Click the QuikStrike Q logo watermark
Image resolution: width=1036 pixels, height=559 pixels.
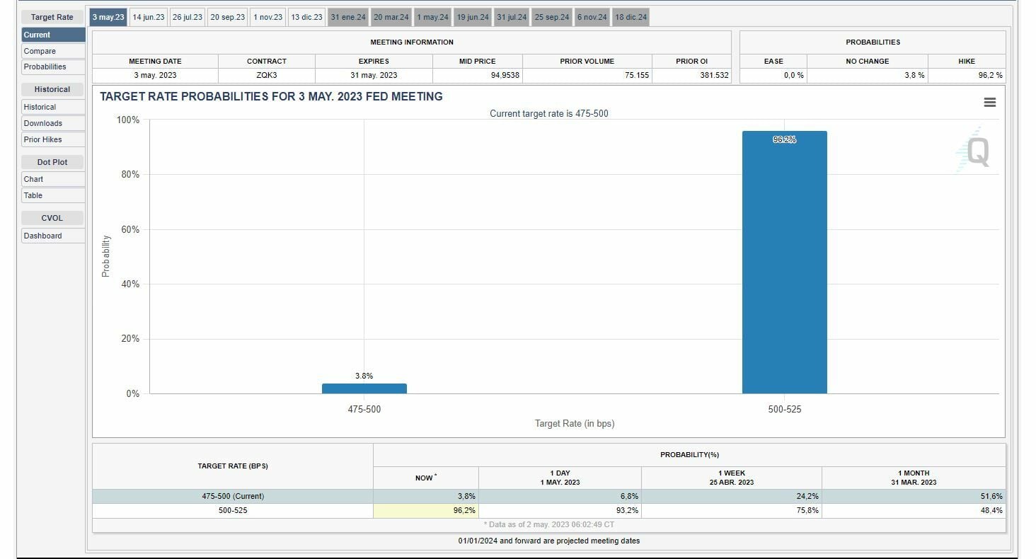pos(976,151)
